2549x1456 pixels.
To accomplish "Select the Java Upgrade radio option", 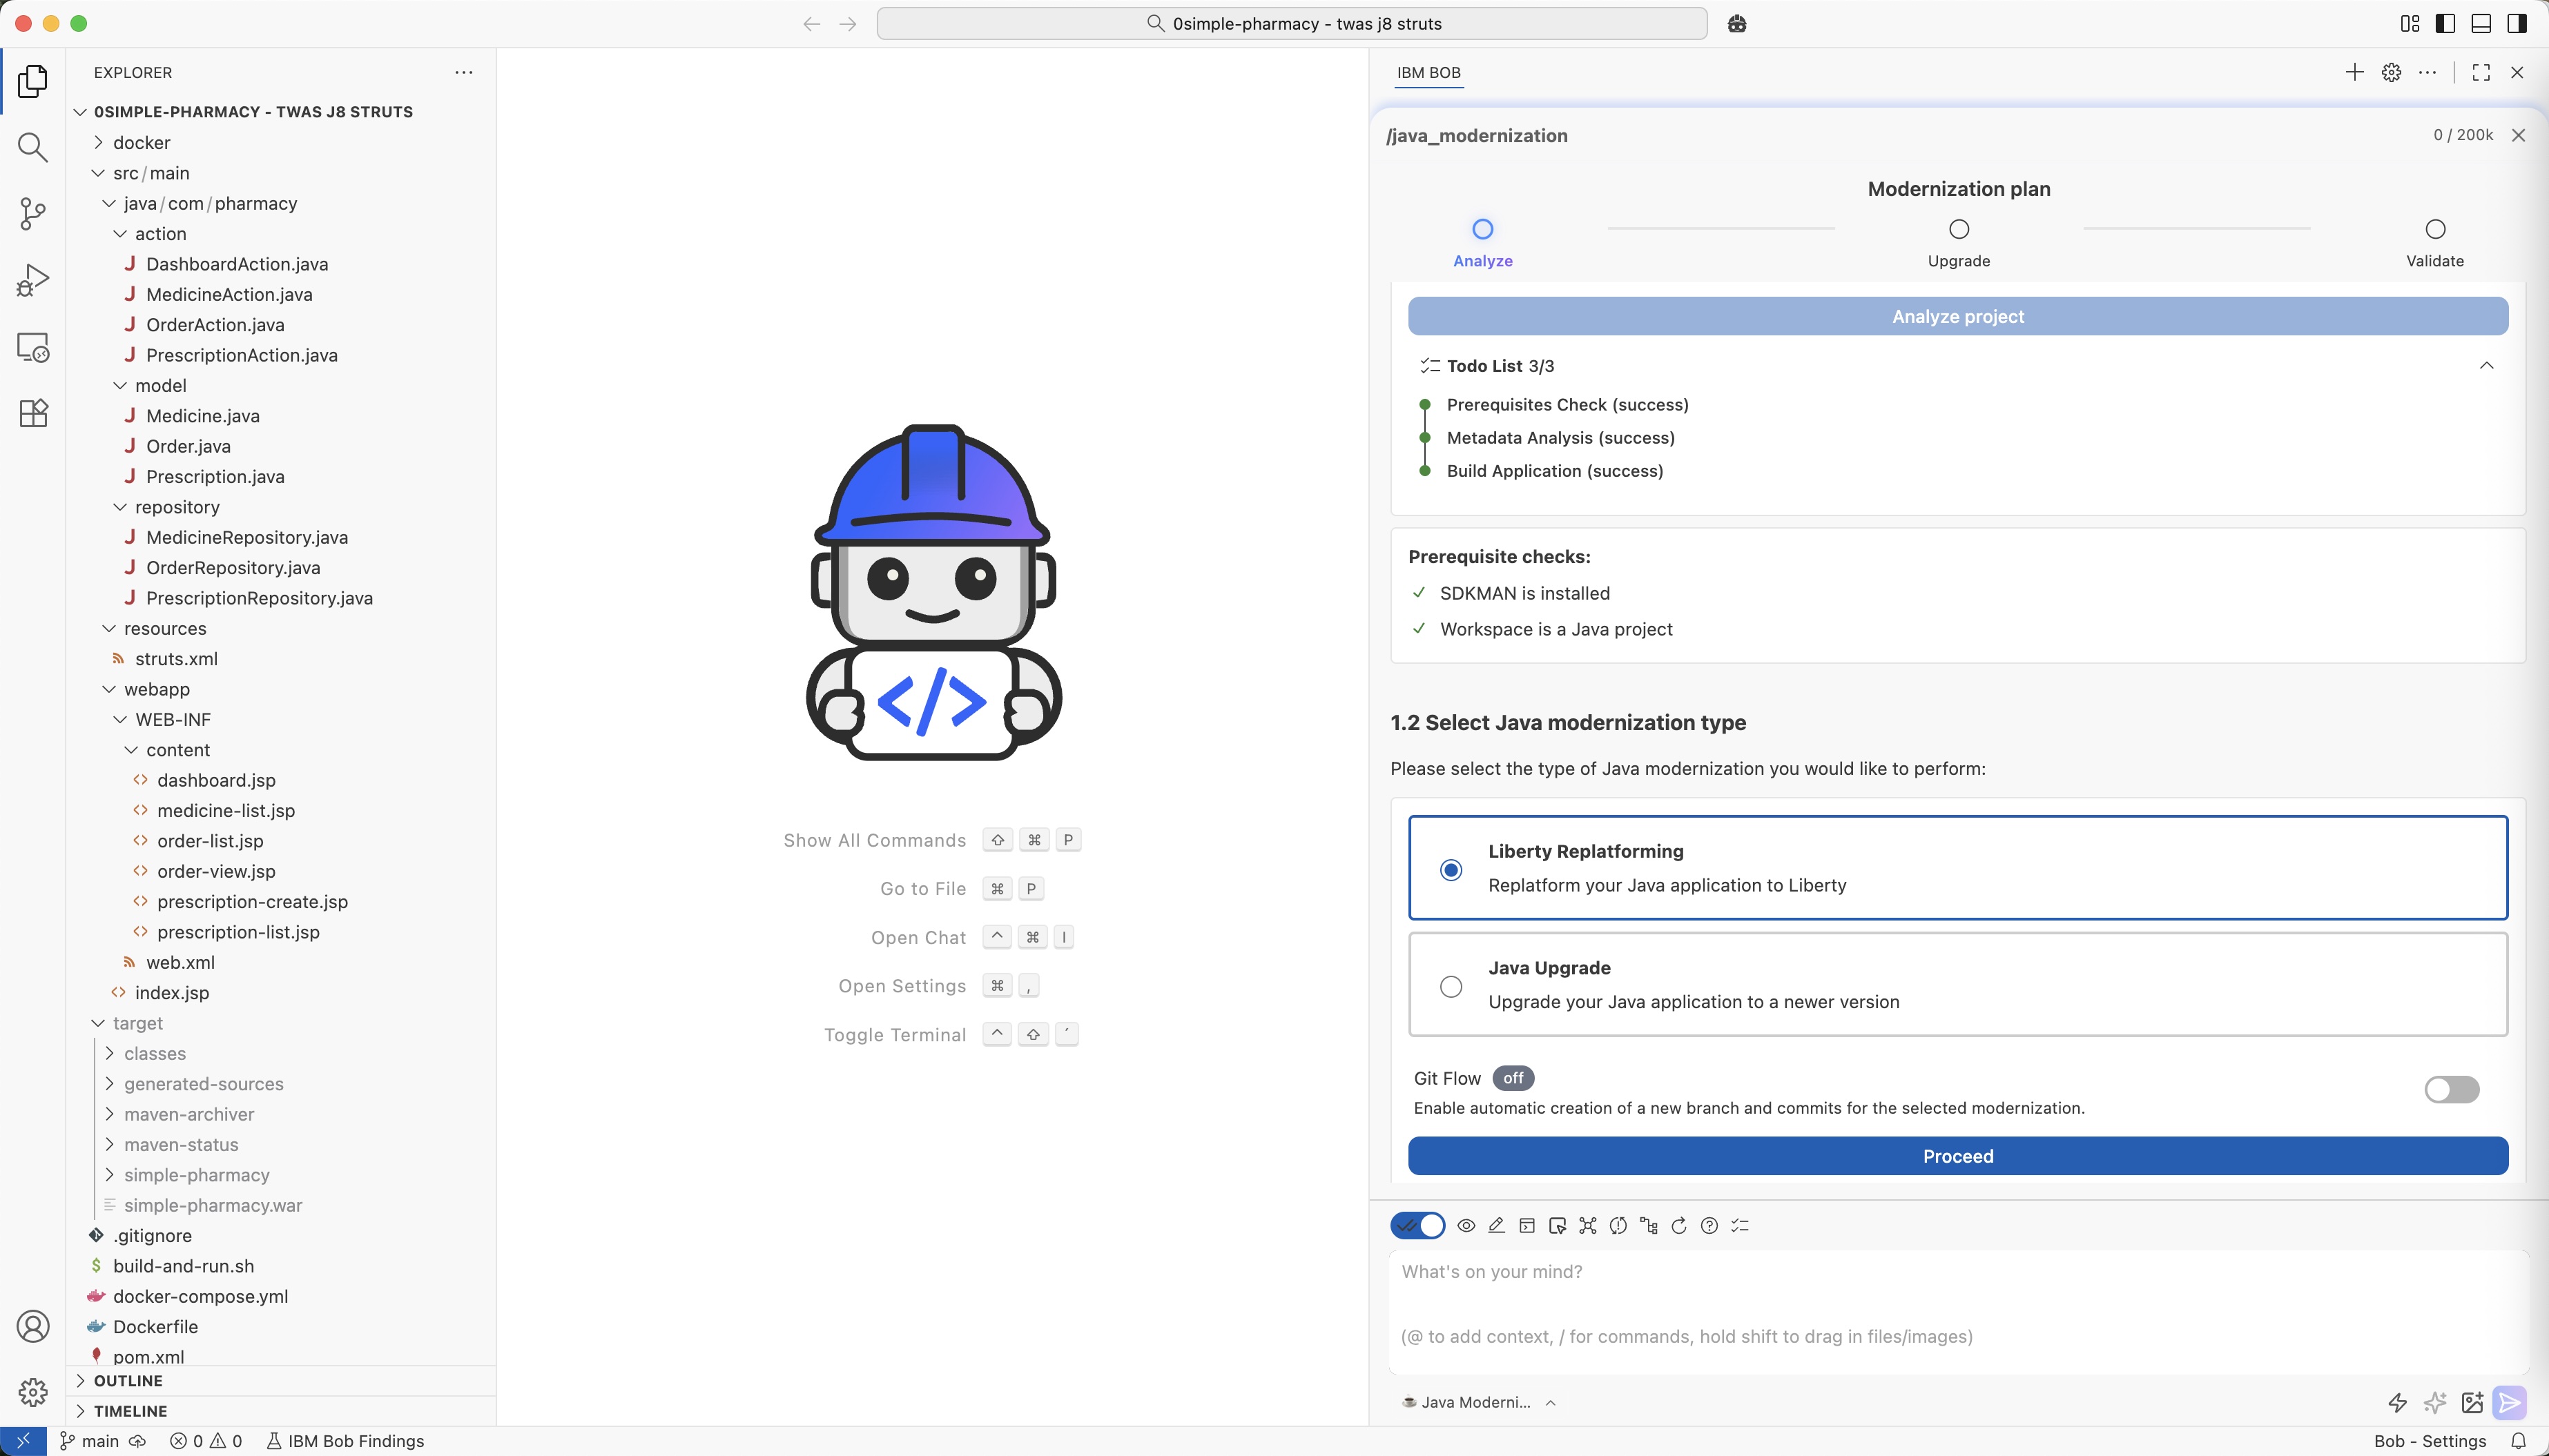I will 1451,987.
